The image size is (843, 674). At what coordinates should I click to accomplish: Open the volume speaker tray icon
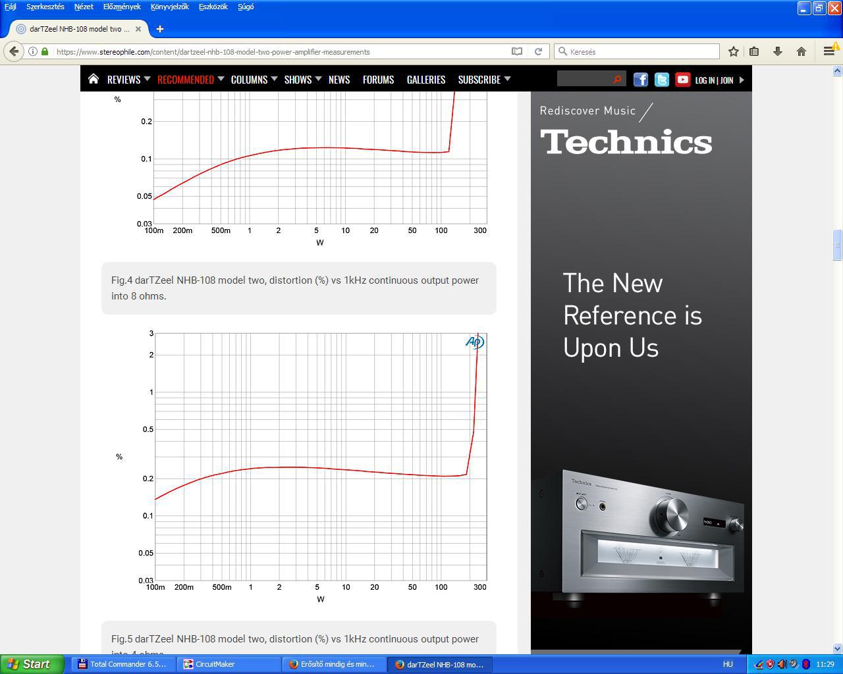pyautogui.click(x=782, y=664)
